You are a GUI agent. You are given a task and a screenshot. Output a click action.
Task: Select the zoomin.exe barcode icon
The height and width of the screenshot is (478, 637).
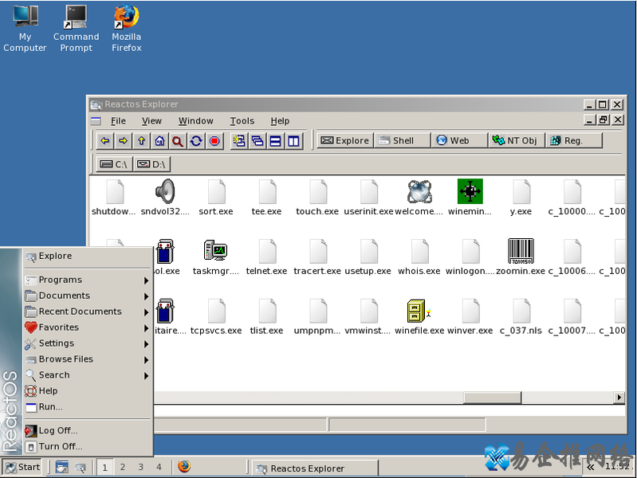(521, 251)
